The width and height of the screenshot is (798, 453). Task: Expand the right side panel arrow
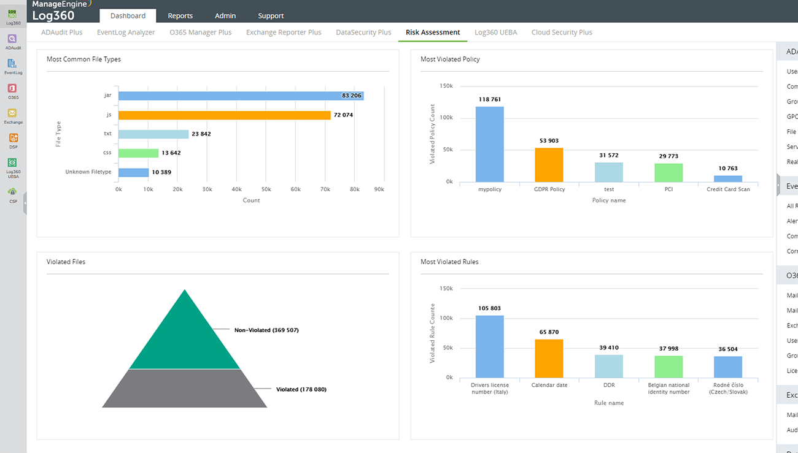click(x=779, y=185)
